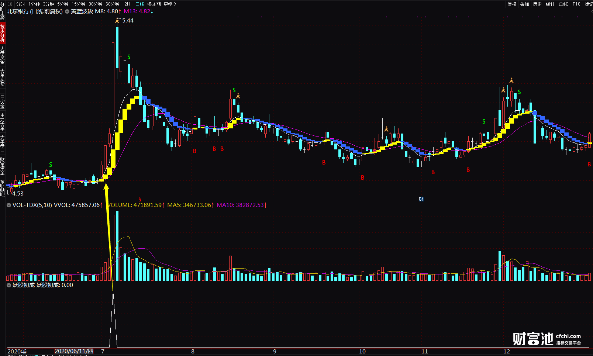Image resolution: width=593 pixels, height=356 pixels.
Task: Switch chart to 2H period
Action: click(x=127, y=4)
